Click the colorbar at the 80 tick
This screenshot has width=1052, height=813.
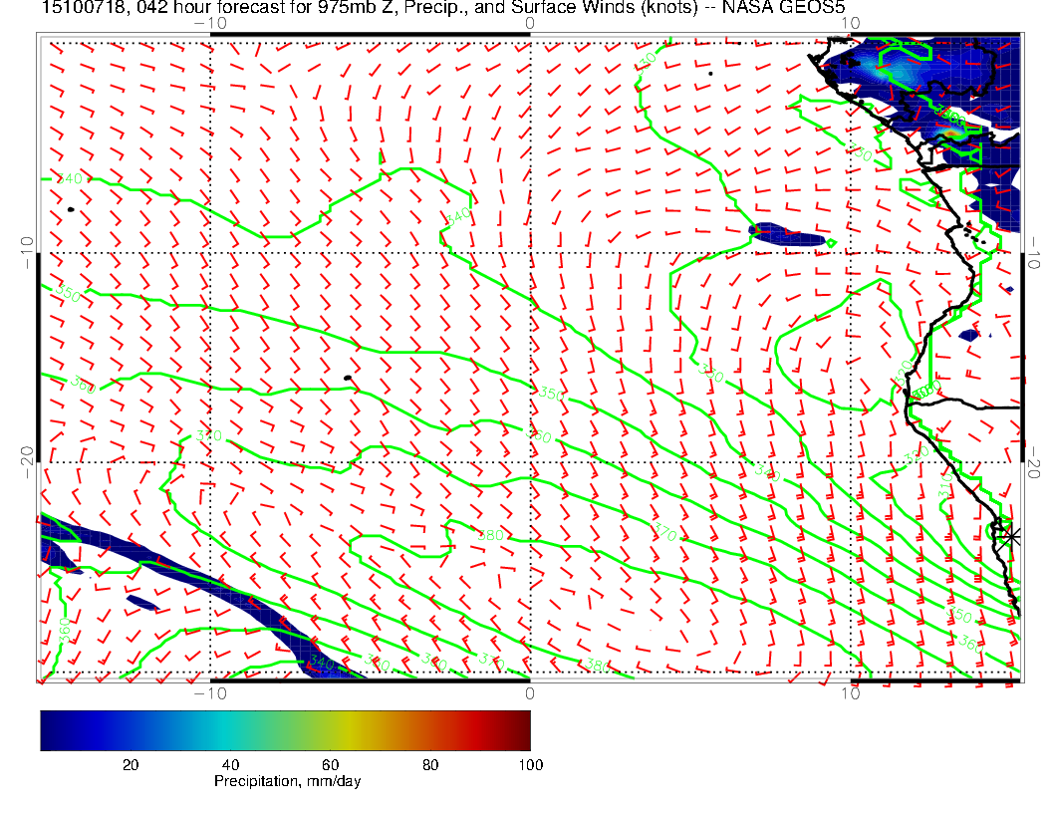click(x=430, y=729)
